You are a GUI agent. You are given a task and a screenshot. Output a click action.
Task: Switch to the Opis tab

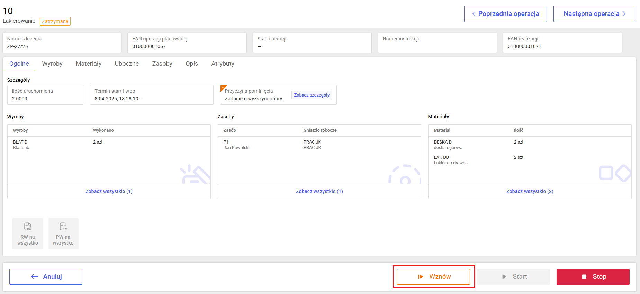point(192,64)
